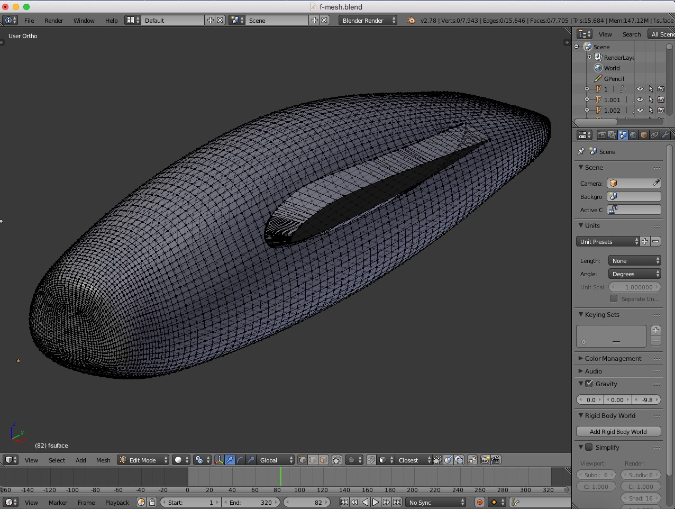Open the Angle Degrees dropdown
Screen dimensions: 675x509
point(634,274)
